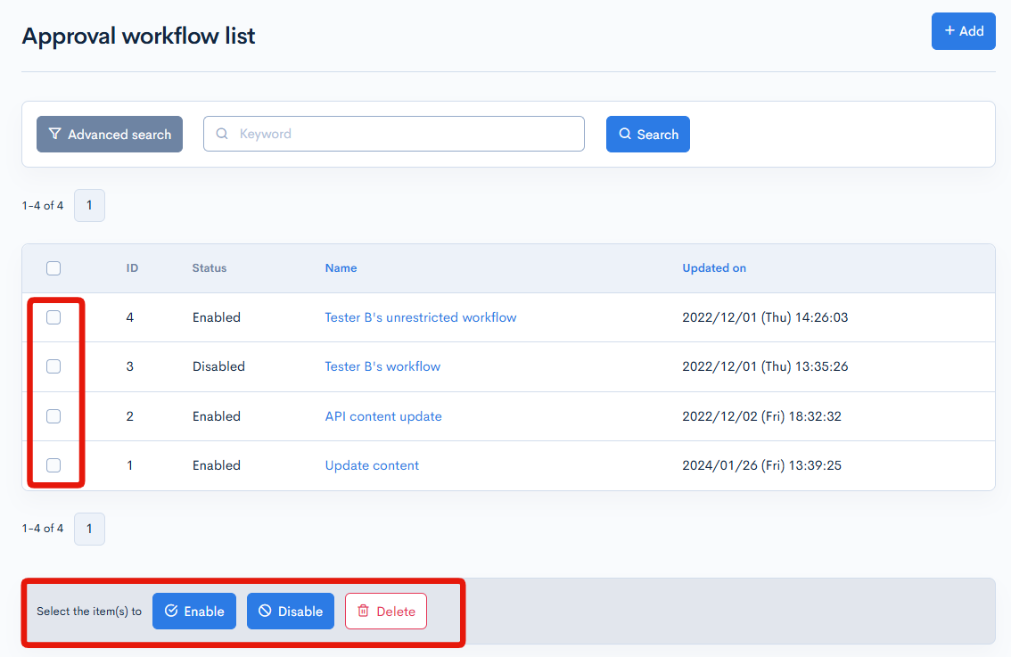This screenshot has height=657, width=1011.
Task: Mark the Update content row checkbox
Action: tap(53, 465)
